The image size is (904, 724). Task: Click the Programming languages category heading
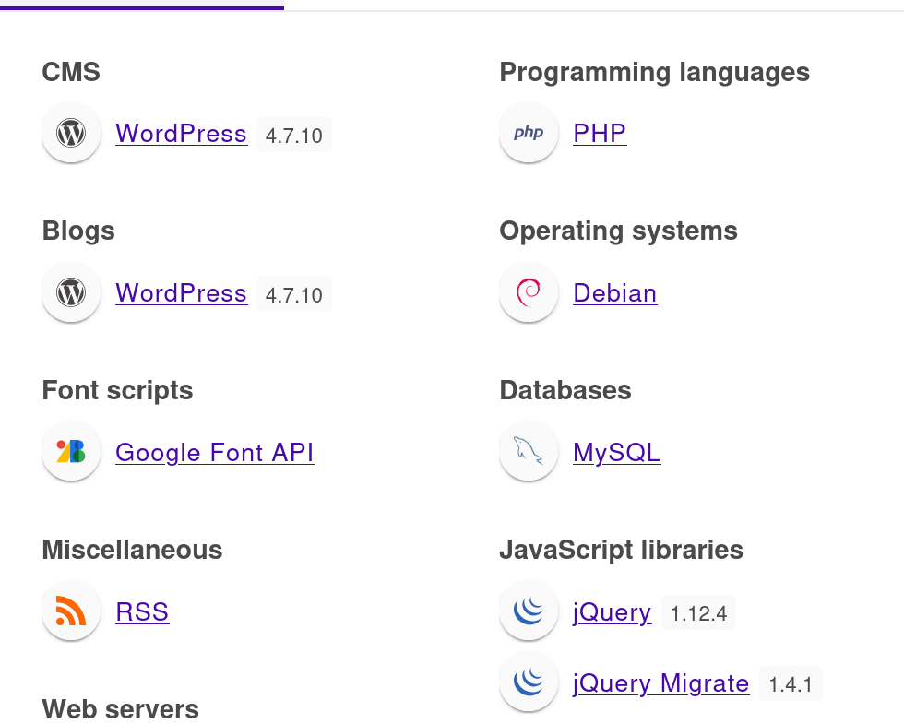coord(655,73)
